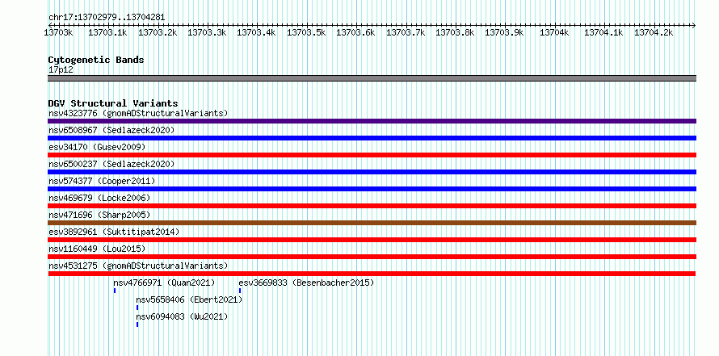Open the nsv5658406 Ebert2021 label
The width and height of the screenshot is (719, 356).
(189, 299)
